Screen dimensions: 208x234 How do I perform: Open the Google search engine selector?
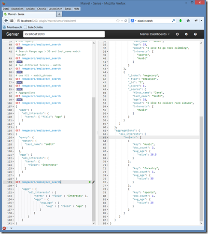click(133, 21)
